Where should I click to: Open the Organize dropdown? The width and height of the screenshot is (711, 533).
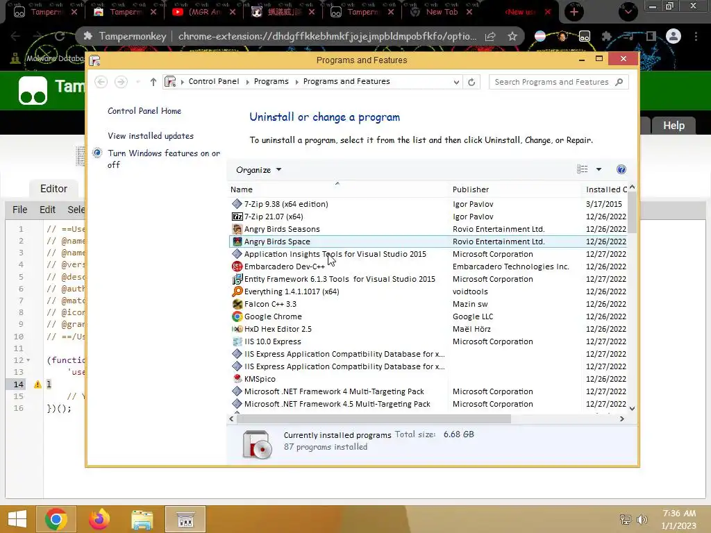click(258, 170)
